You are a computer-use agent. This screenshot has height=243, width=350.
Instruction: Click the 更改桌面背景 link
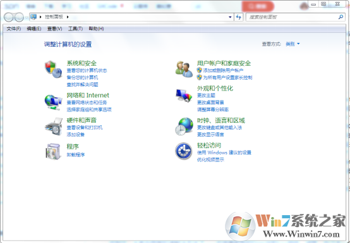point(210,103)
